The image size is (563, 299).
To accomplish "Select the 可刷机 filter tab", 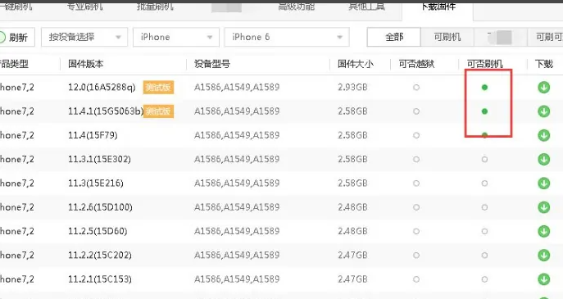I will click(x=447, y=37).
